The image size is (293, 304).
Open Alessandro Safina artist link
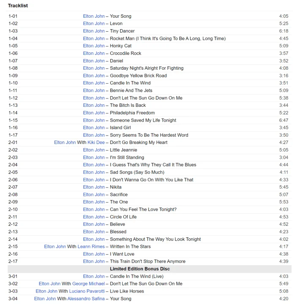click(x=86, y=299)
